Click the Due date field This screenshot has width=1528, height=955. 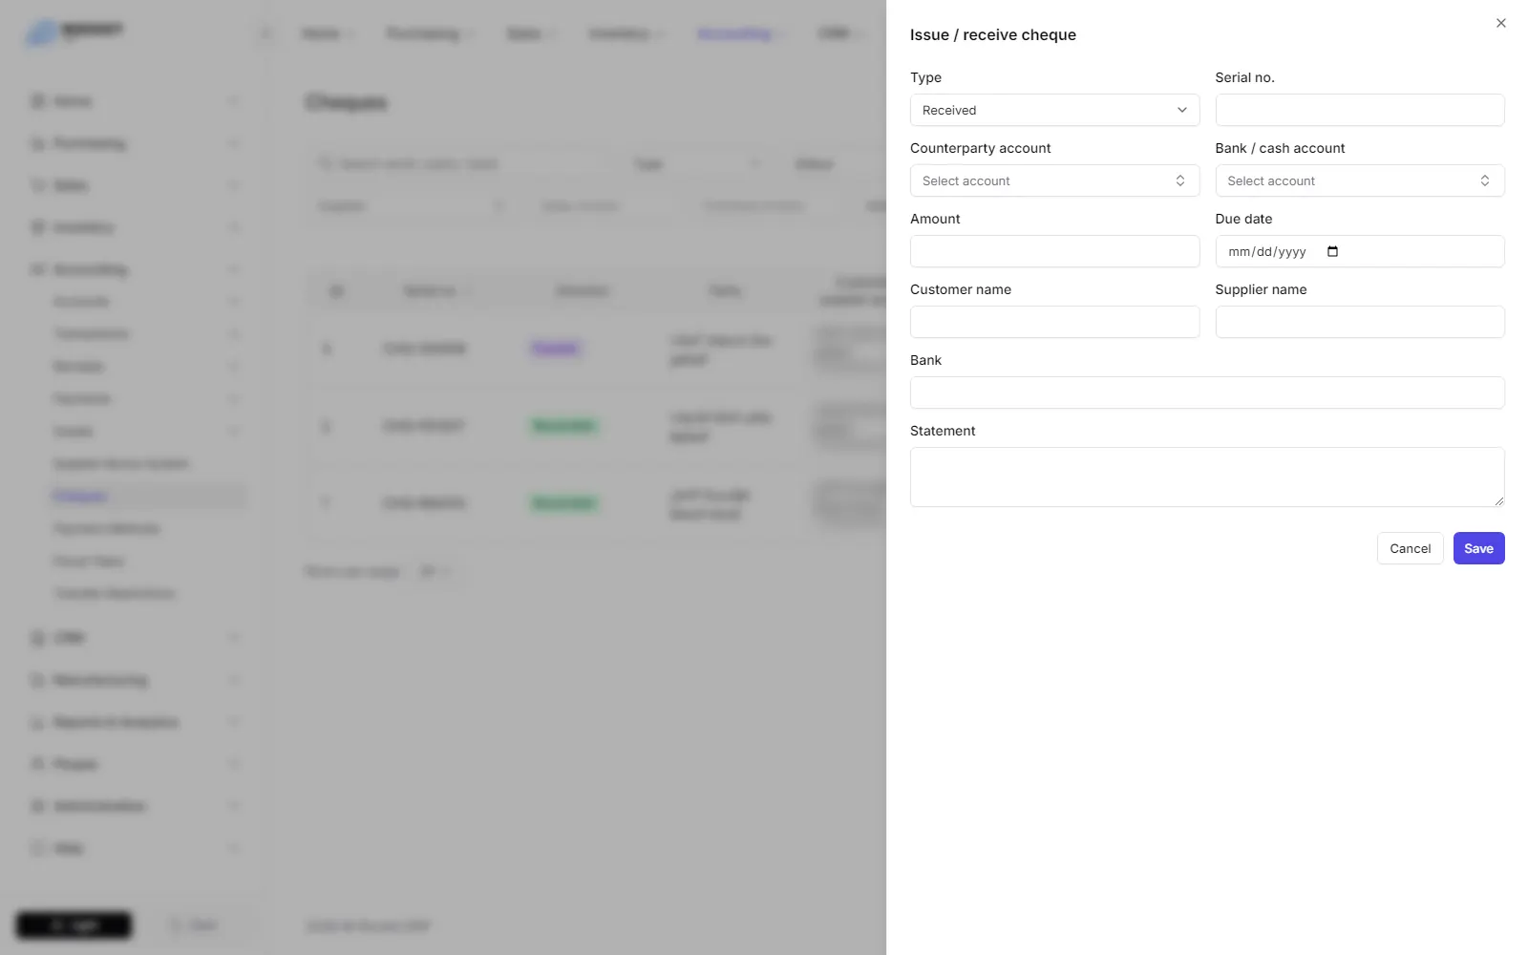(x=1359, y=251)
